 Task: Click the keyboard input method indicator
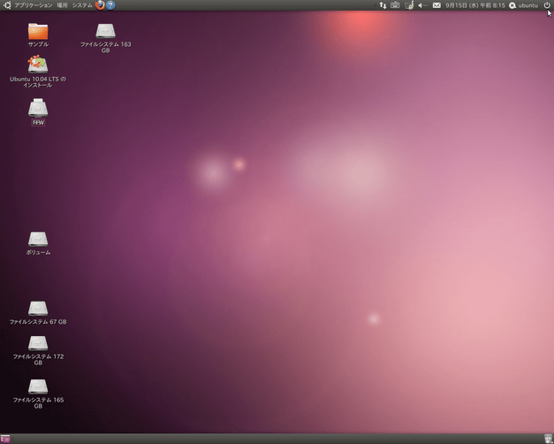pyautogui.click(x=395, y=5)
